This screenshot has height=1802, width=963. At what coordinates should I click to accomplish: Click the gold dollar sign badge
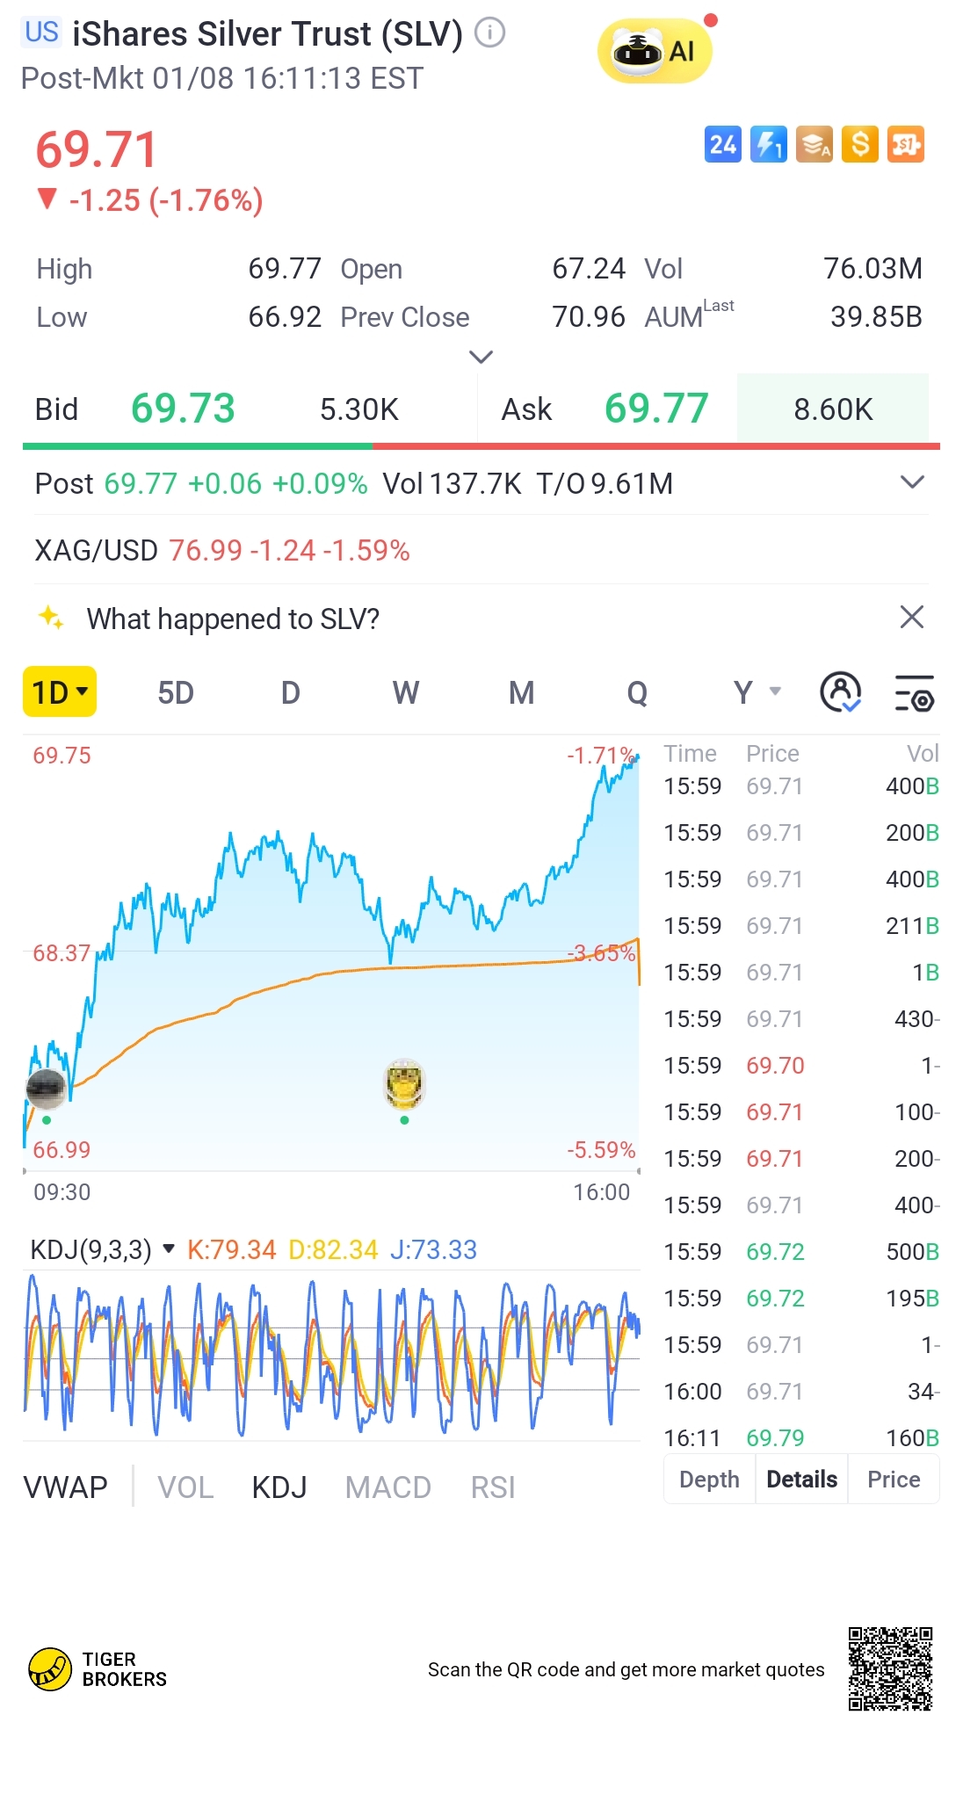pyautogui.click(x=859, y=145)
